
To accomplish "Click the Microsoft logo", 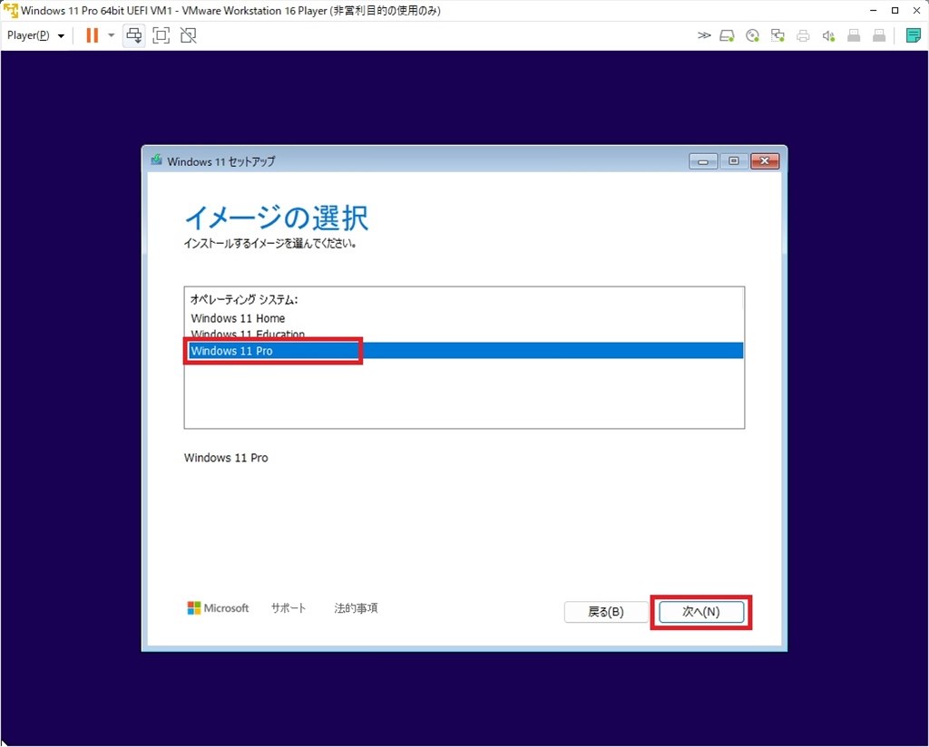I will coord(218,608).
